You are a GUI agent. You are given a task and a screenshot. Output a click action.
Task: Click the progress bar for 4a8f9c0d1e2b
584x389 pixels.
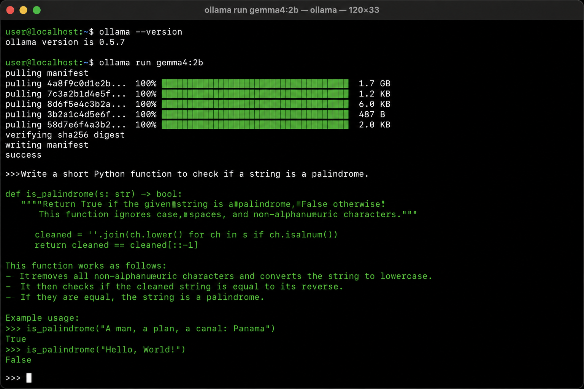point(255,84)
